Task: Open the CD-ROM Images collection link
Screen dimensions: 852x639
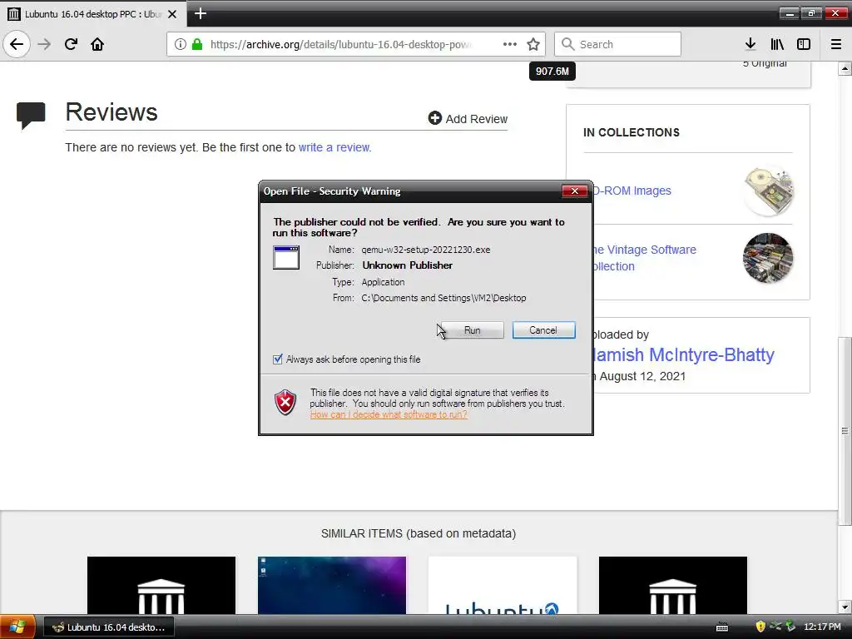Action: pos(632,191)
